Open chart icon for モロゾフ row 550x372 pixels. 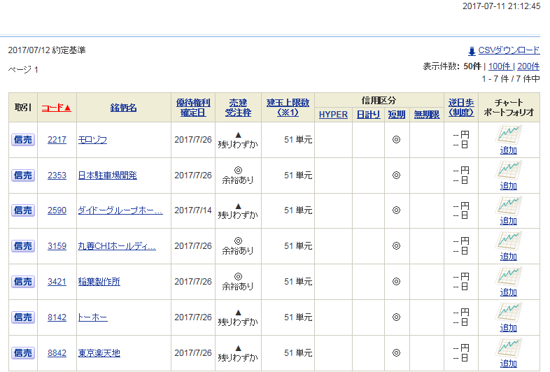[x=509, y=135]
